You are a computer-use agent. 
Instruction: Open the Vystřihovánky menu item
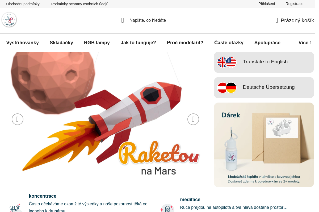pyautogui.click(x=23, y=43)
